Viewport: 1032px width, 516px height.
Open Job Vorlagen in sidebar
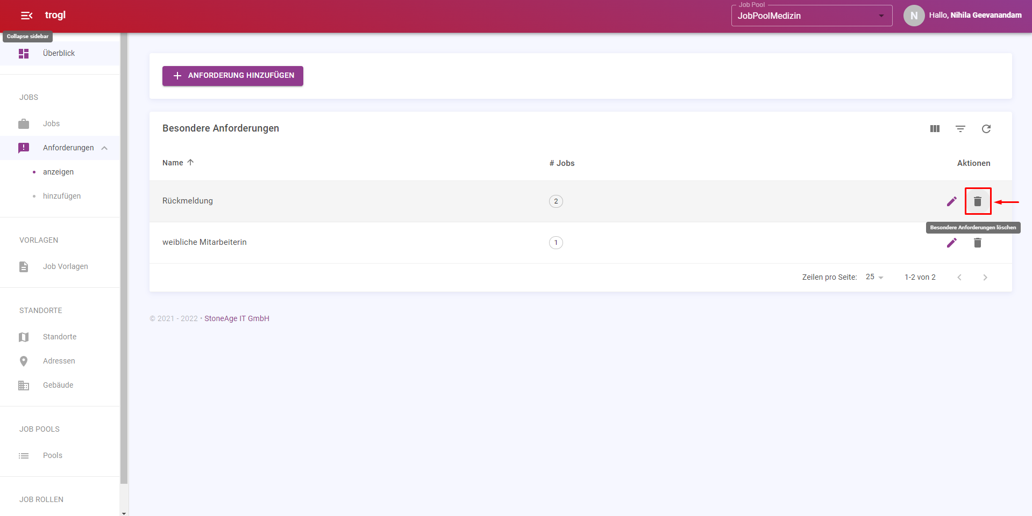tap(60, 266)
